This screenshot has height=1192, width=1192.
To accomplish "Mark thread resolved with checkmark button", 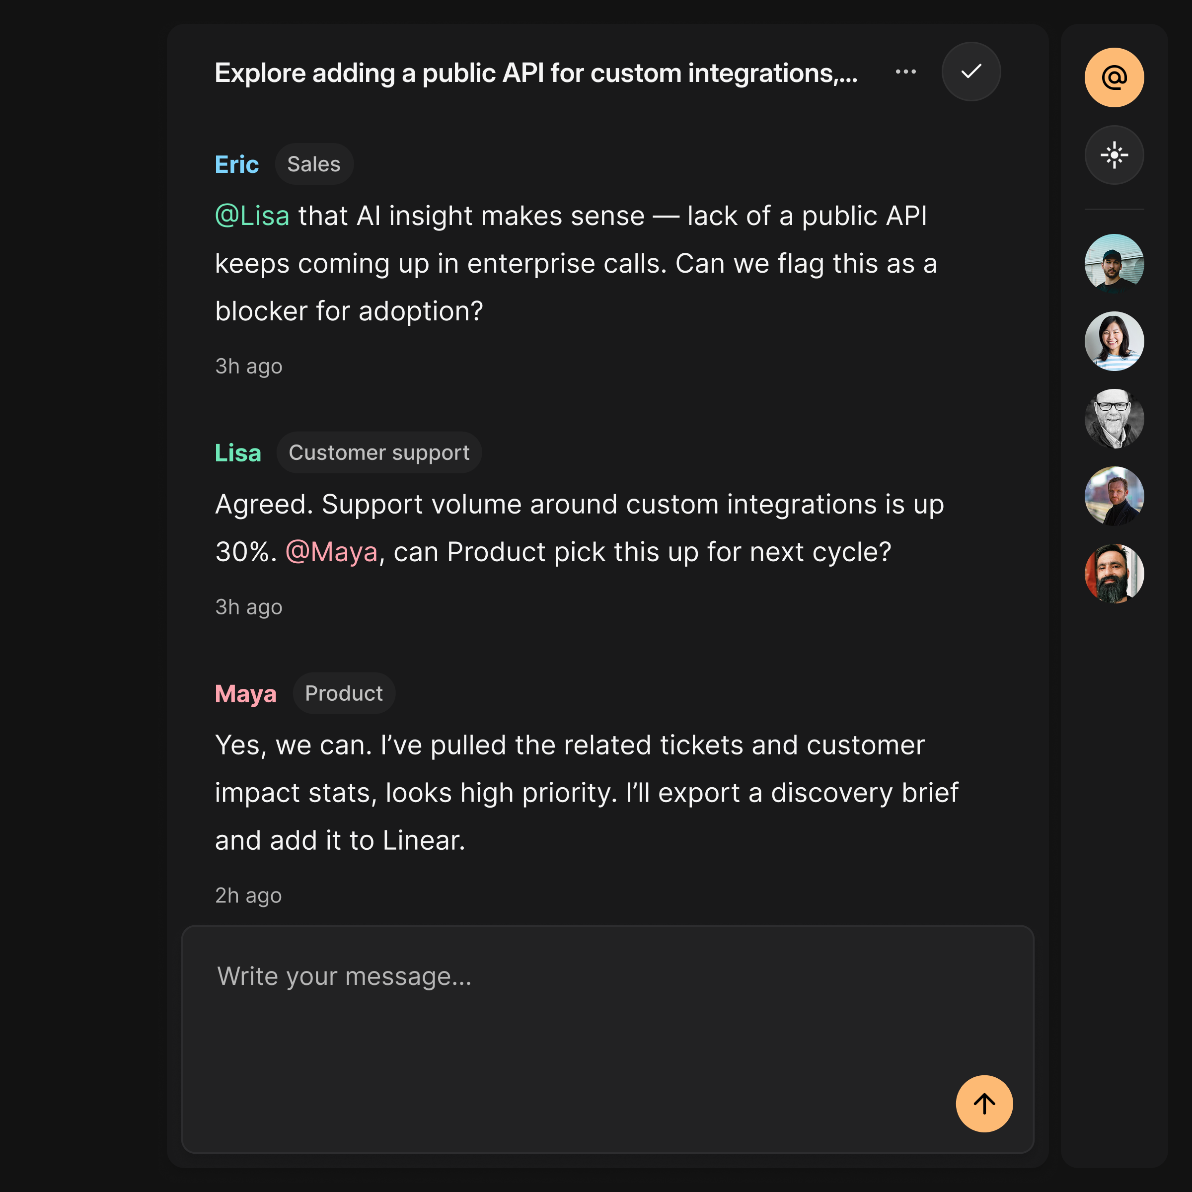I will [970, 72].
